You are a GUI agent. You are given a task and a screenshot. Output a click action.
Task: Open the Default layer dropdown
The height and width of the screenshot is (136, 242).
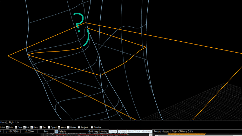(71, 131)
